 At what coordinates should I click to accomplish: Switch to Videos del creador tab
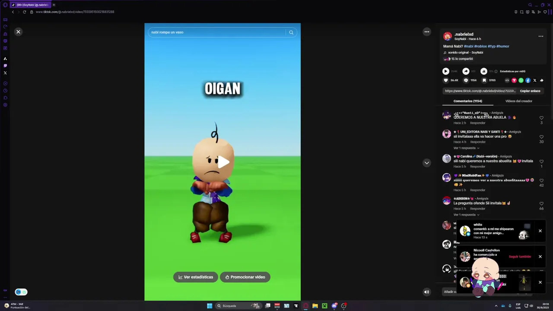click(519, 101)
